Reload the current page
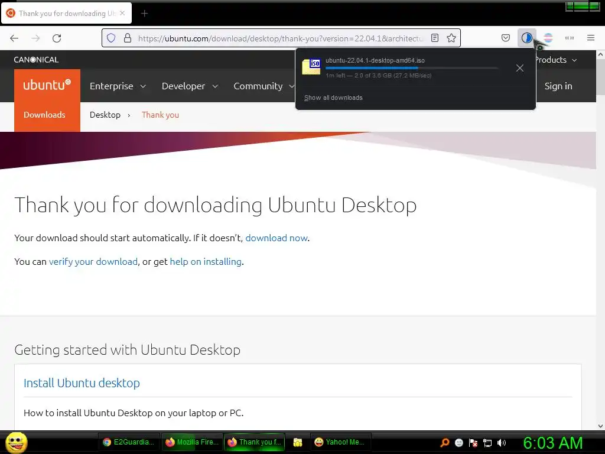 coord(57,38)
